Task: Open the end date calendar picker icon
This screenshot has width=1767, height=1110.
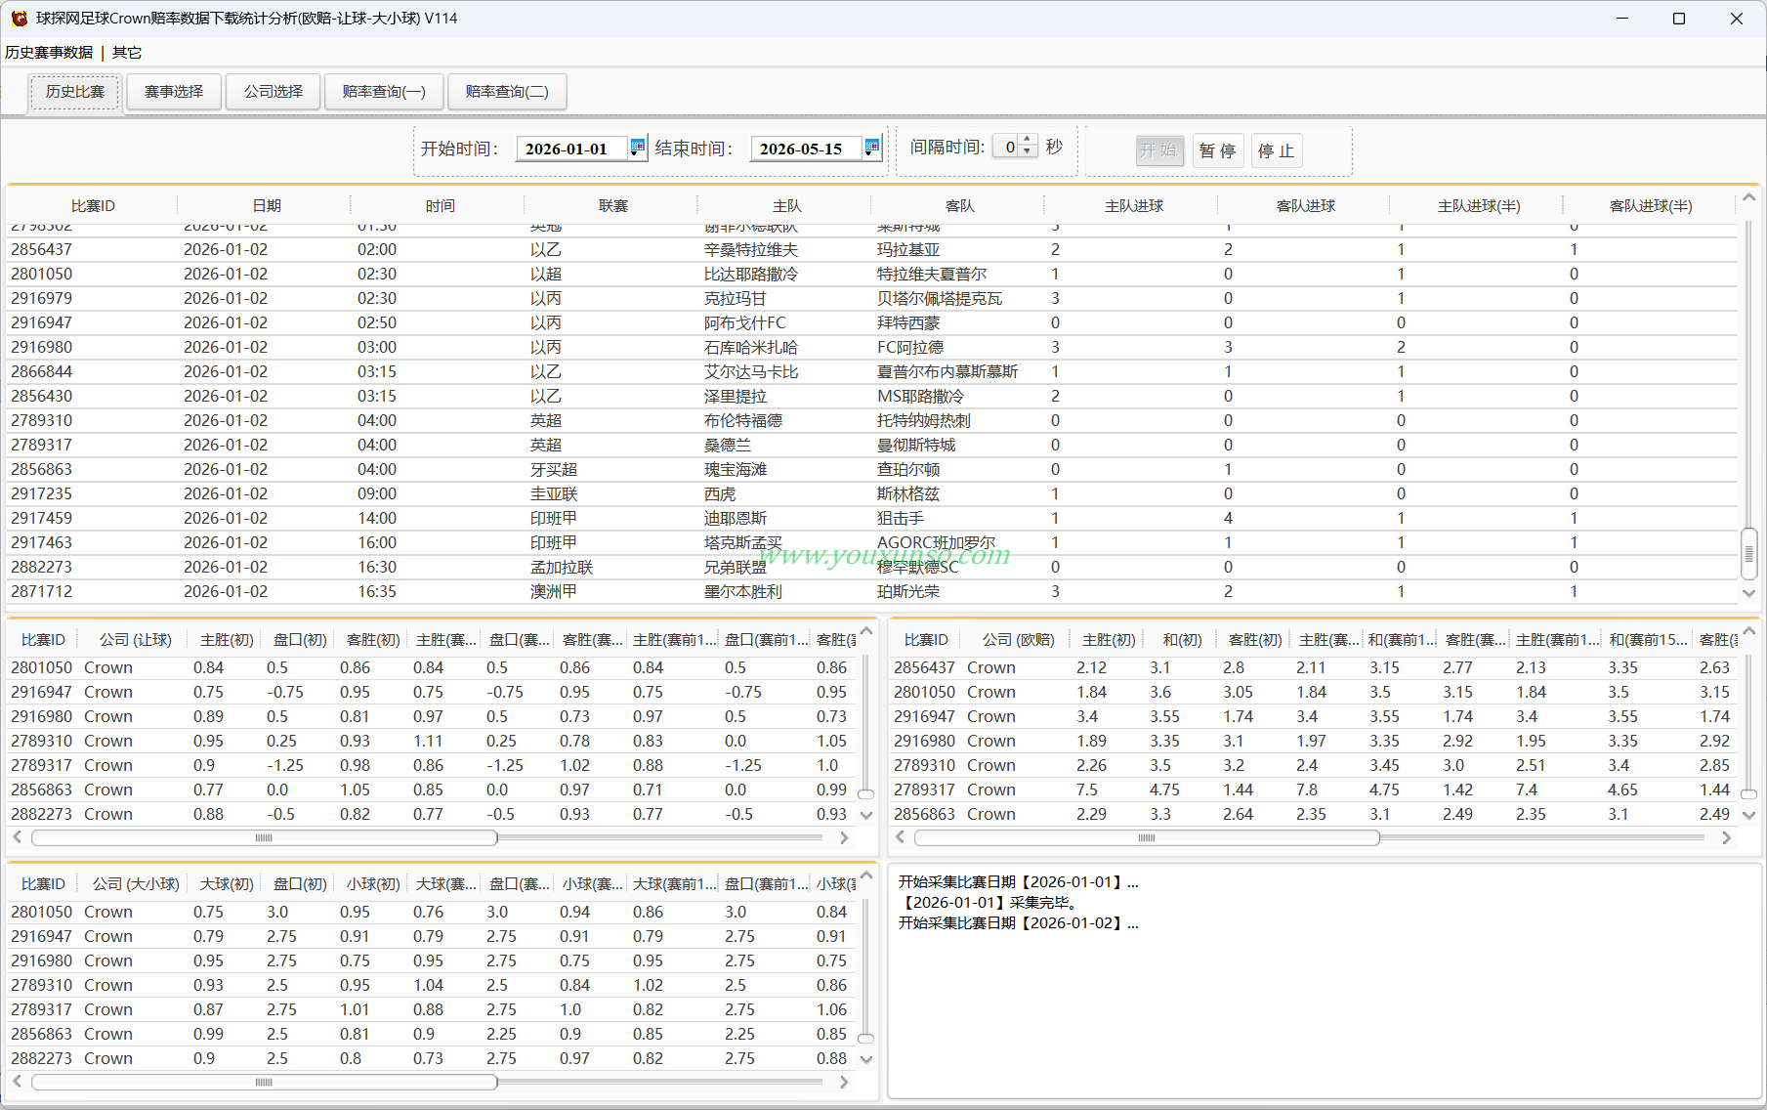Action: click(x=871, y=148)
